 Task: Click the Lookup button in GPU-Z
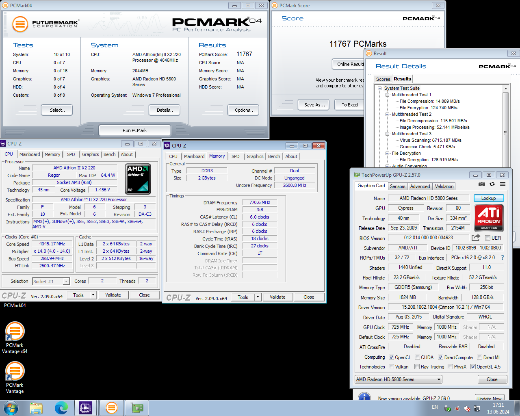489,198
